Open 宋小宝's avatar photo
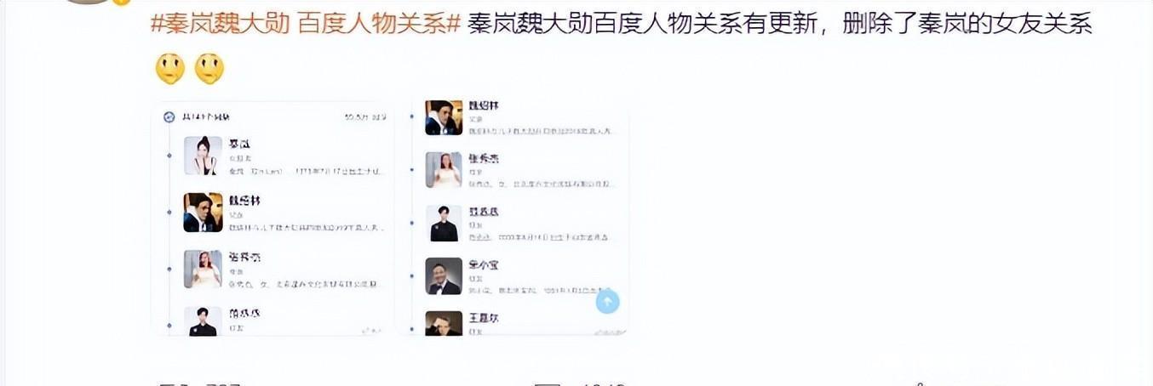Screen dimensions: 1153x386 coord(444,275)
